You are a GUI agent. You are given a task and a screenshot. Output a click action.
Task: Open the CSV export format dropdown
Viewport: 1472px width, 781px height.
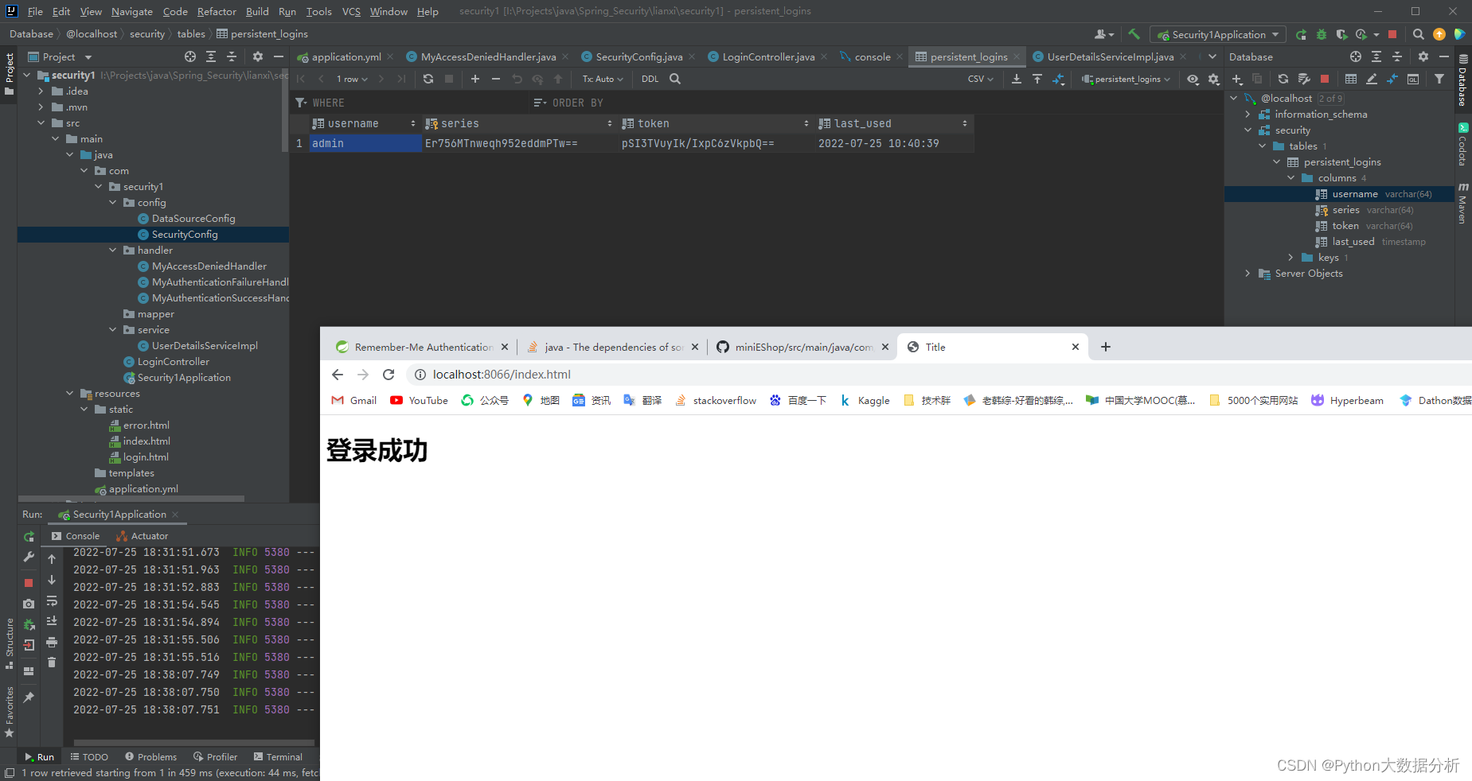point(980,79)
